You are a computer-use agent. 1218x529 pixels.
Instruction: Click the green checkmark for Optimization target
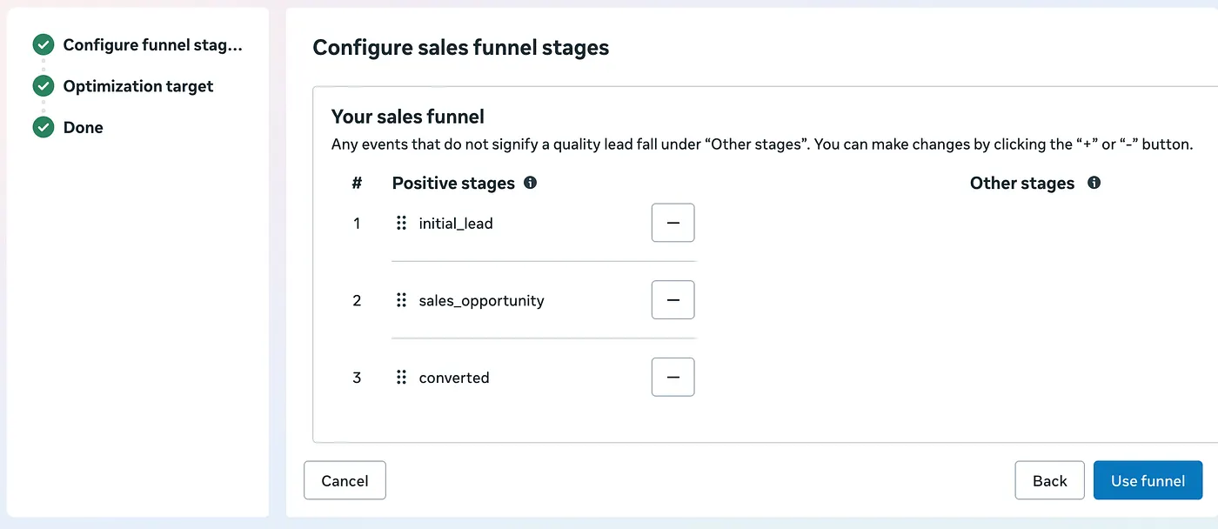[43, 86]
